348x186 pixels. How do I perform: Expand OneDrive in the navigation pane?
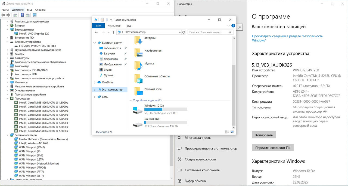(95, 82)
